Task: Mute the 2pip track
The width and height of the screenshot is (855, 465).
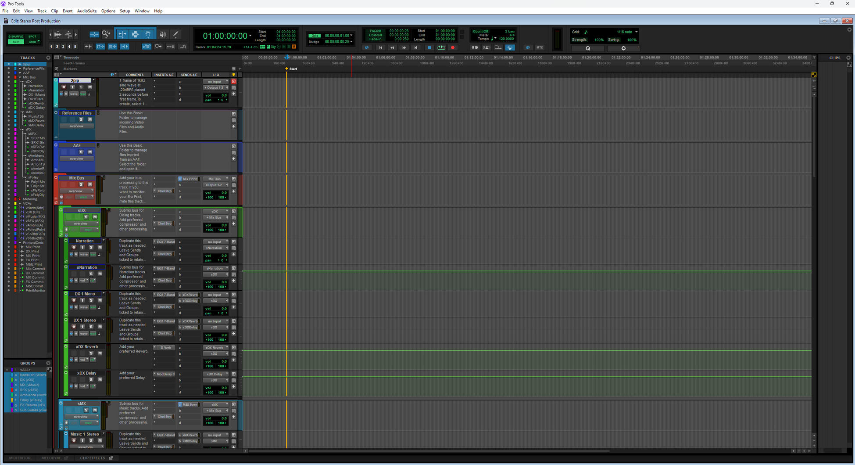Action: (90, 87)
